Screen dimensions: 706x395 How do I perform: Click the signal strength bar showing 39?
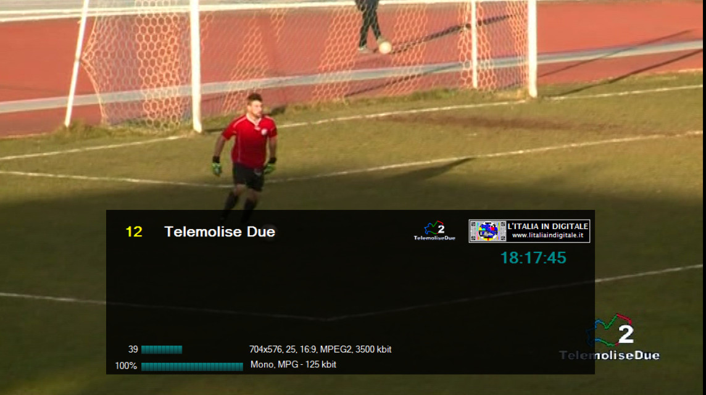tap(162, 349)
